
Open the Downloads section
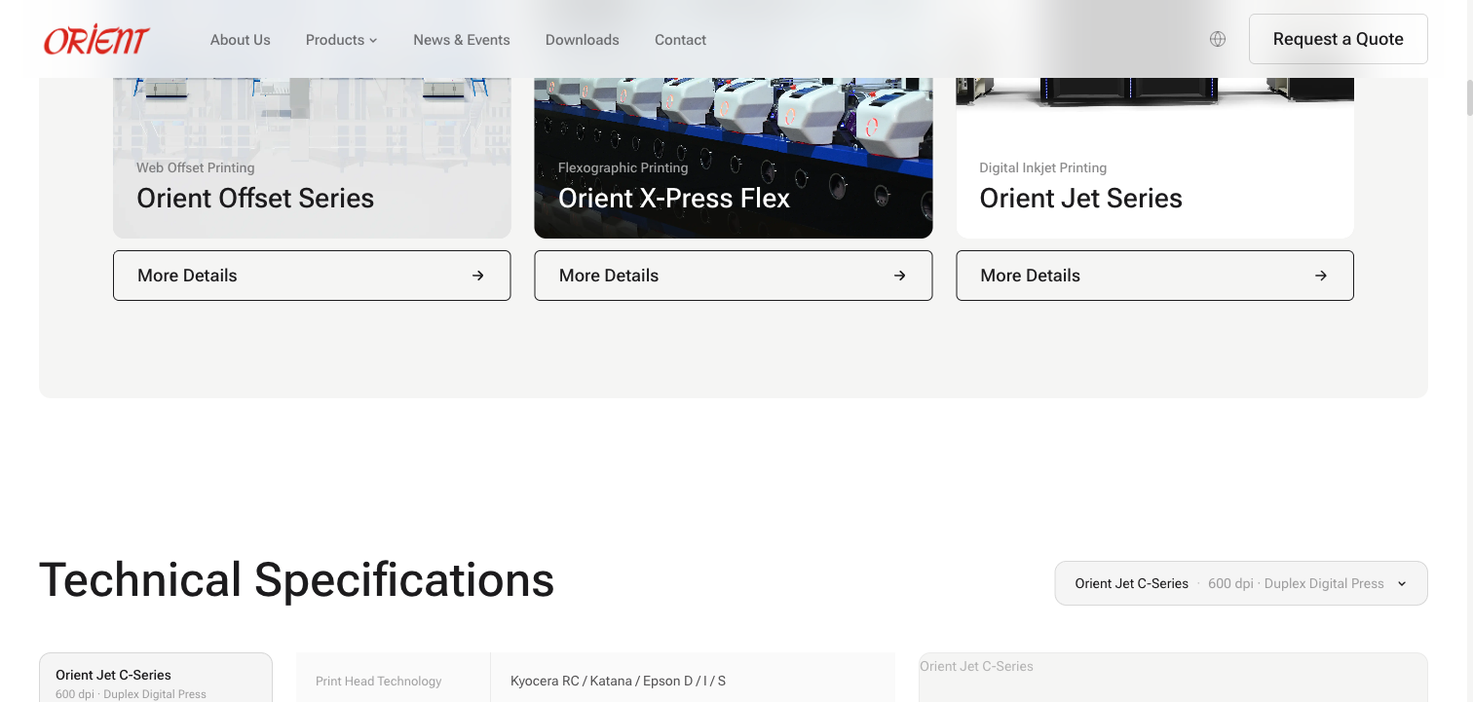click(x=582, y=40)
